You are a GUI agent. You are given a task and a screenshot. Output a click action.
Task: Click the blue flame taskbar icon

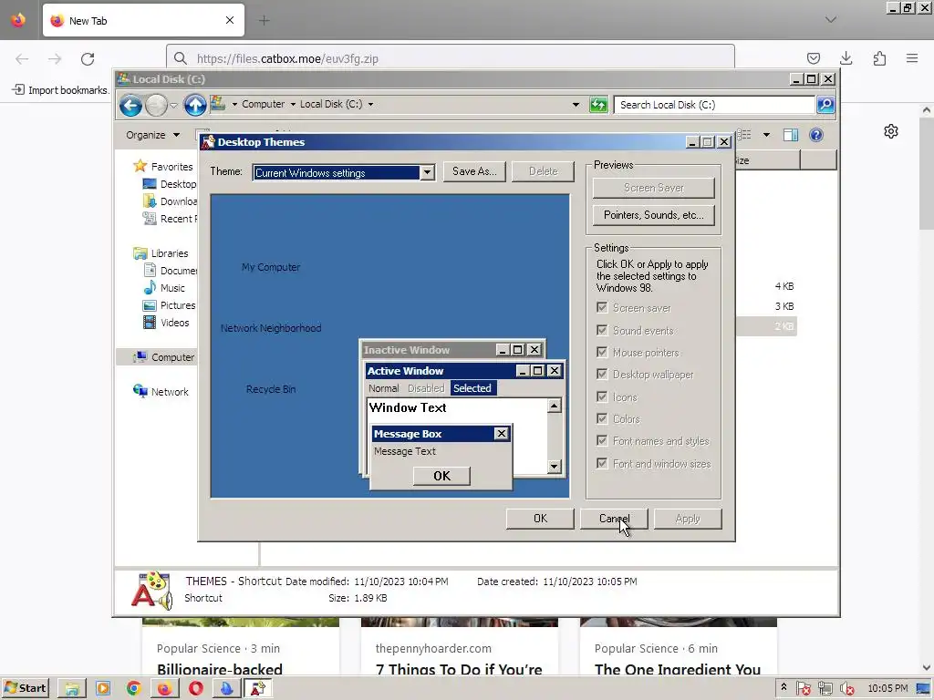[x=226, y=689]
